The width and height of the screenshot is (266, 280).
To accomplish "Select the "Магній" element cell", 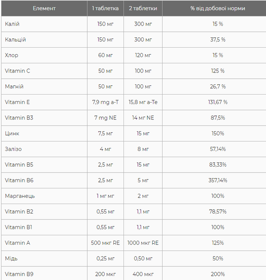I will pyautogui.click(x=14, y=86).
